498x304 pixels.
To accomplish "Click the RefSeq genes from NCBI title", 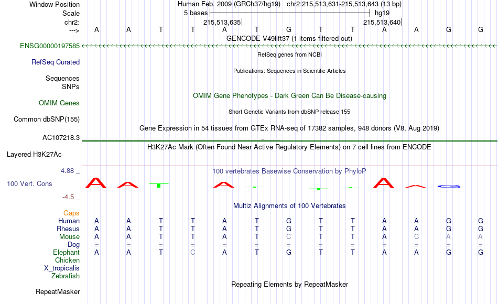I will [x=289, y=55].
